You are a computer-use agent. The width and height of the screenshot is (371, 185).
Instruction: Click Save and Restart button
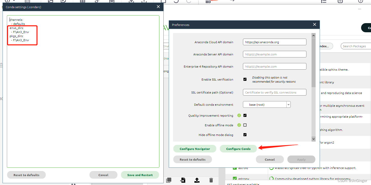pos(140,175)
